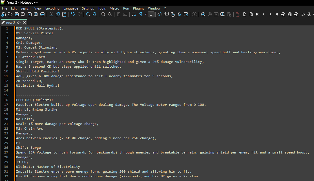Open the Tools menu
The width and height of the screenshot is (314, 181).
point(102,8)
